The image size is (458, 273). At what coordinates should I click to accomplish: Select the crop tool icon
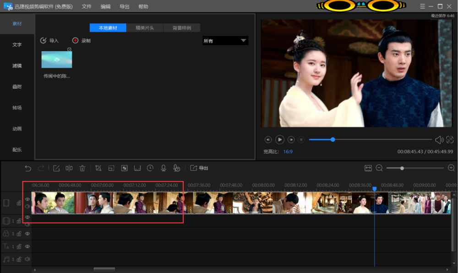coord(98,168)
